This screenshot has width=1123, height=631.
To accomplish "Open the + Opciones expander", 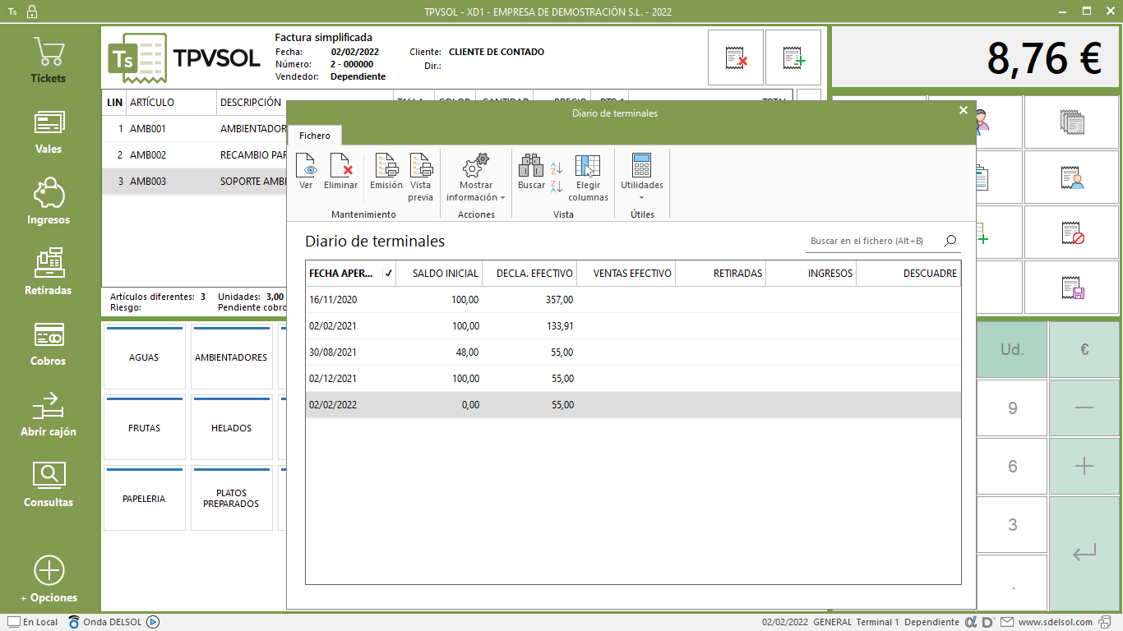I will [x=49, y=579].
